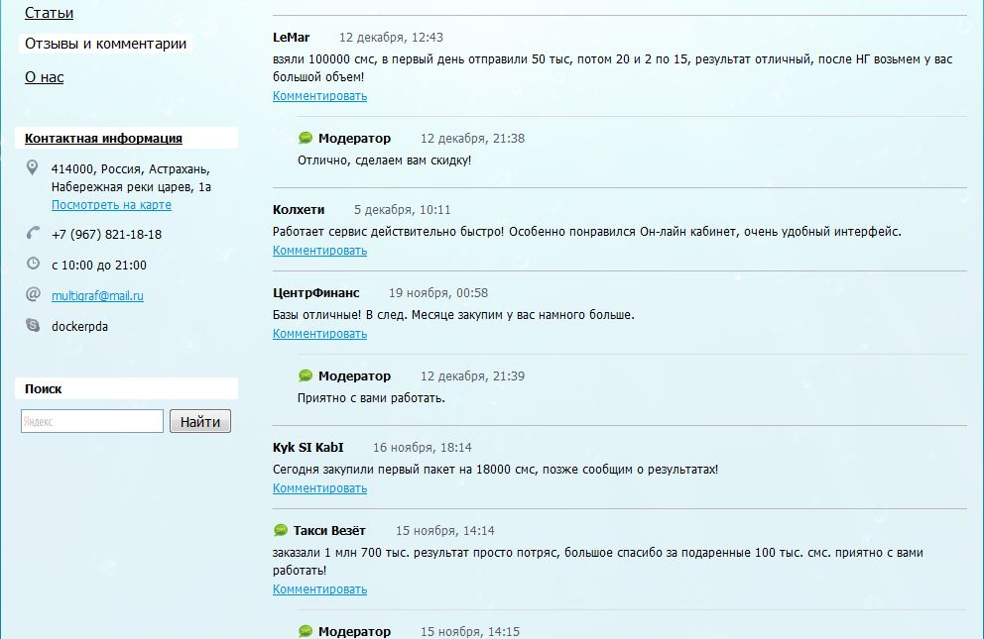Click the Поиск section heading
The image size is (984, 639).
[44, 388]
